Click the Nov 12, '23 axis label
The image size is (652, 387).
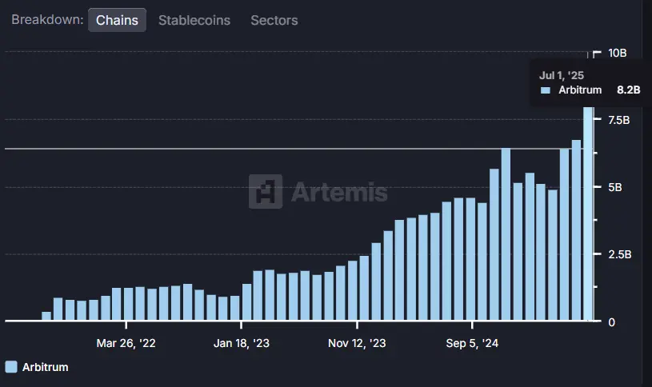point(357,343)
